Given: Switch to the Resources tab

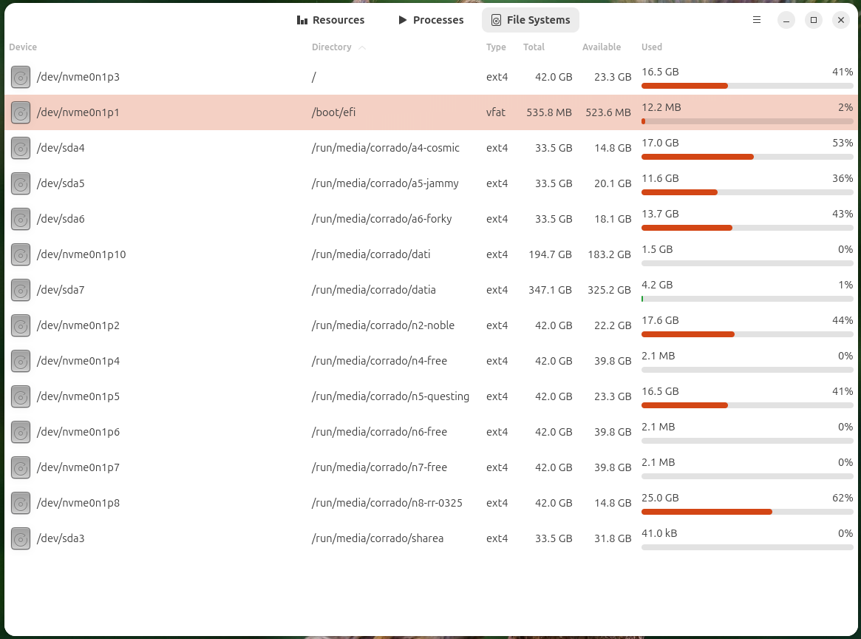Looking at the screenshot, I should (x=330, y=20).
